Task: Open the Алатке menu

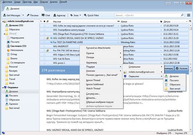Action: [x=54, y=2]
